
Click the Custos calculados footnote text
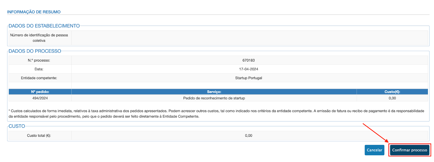[x=216, y=114]
